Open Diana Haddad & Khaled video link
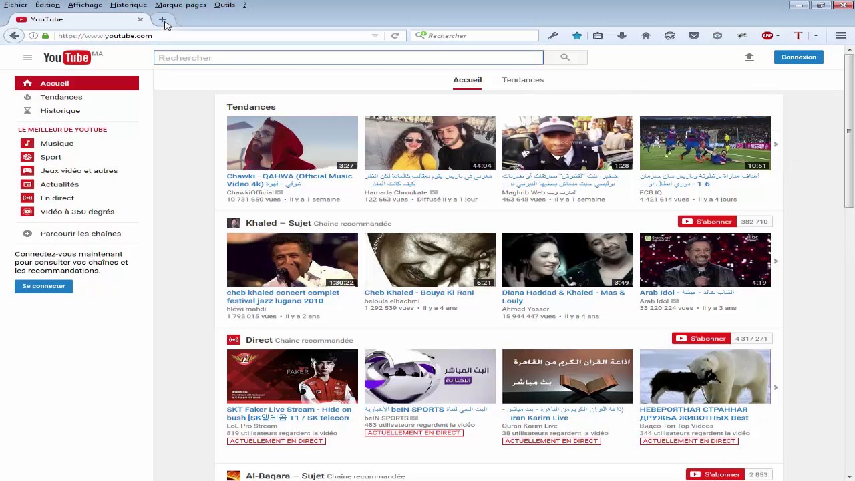Image resolution: width=855 pixels, height=481 pixels. [x=564, y=297]
